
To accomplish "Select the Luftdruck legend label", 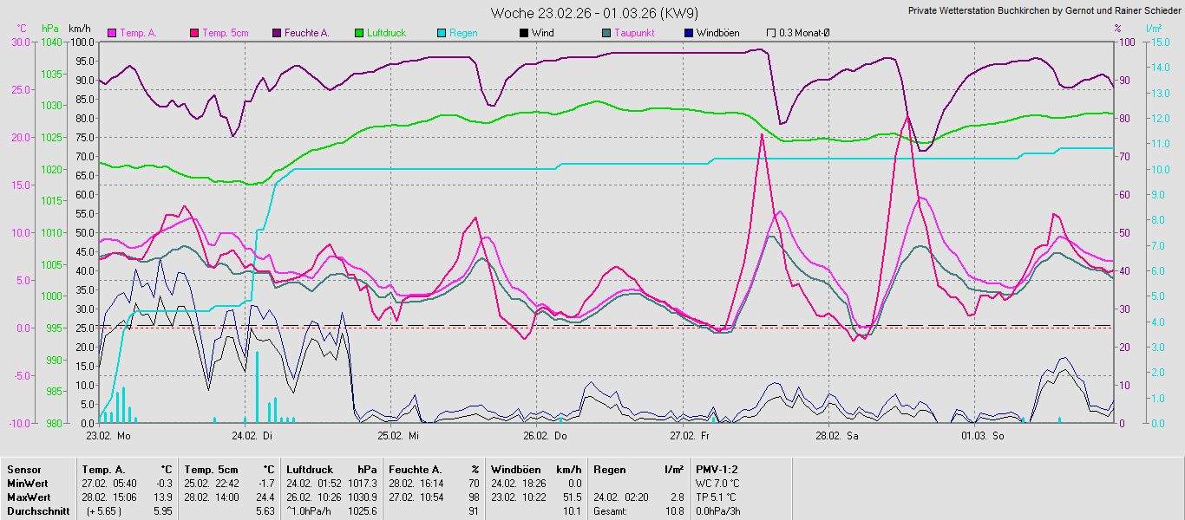I will 387,33.
